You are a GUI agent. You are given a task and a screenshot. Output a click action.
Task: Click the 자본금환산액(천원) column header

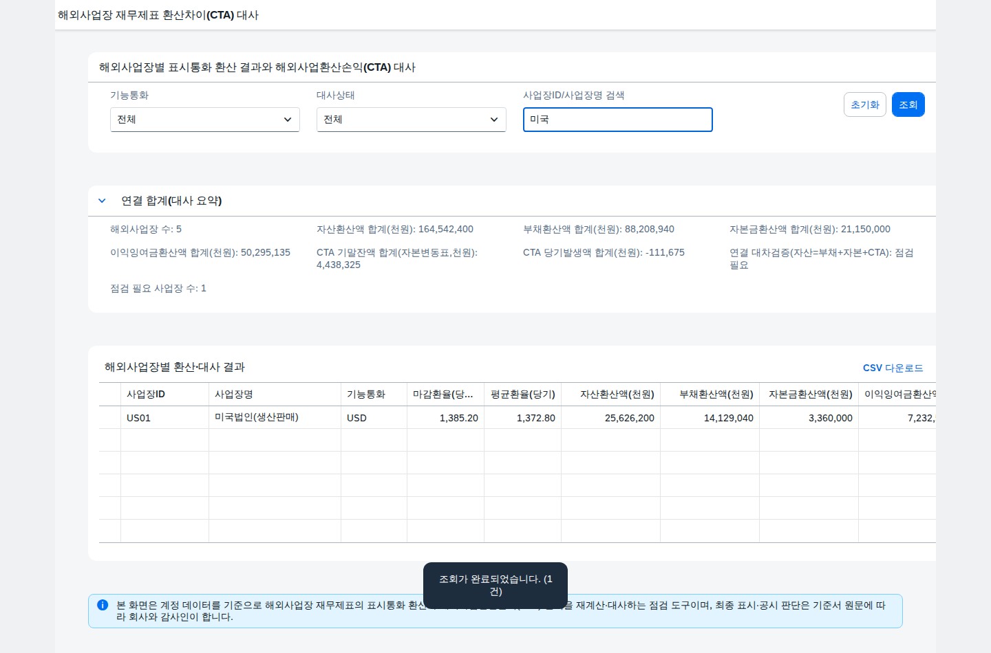pos(809,394)
